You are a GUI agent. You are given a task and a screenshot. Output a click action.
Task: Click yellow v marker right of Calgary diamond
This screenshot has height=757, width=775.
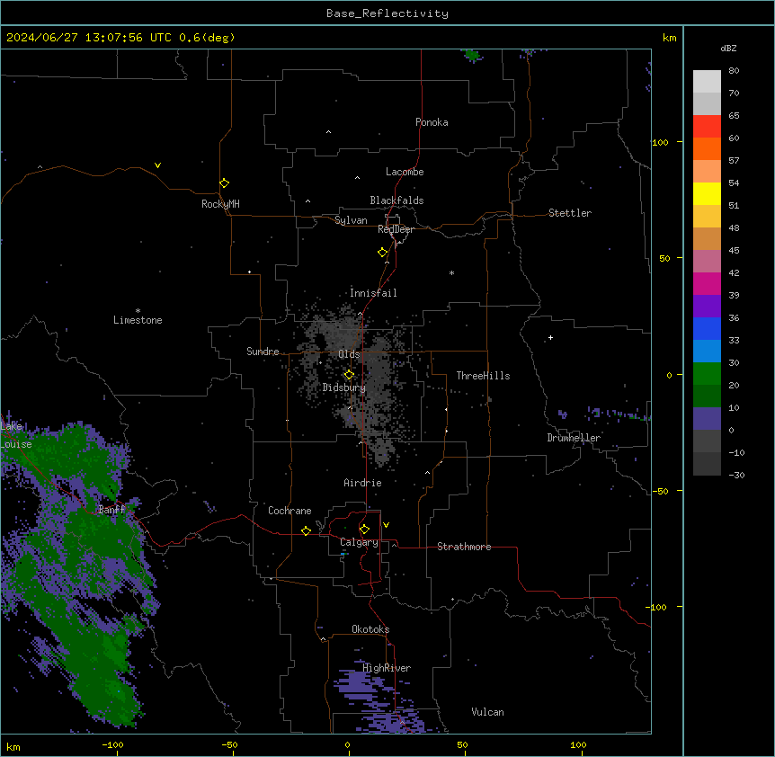pyautogui.click(x=386, y=525)
